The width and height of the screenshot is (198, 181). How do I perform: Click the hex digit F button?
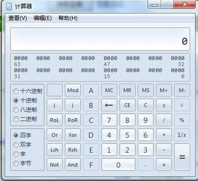tap(91, 165)
